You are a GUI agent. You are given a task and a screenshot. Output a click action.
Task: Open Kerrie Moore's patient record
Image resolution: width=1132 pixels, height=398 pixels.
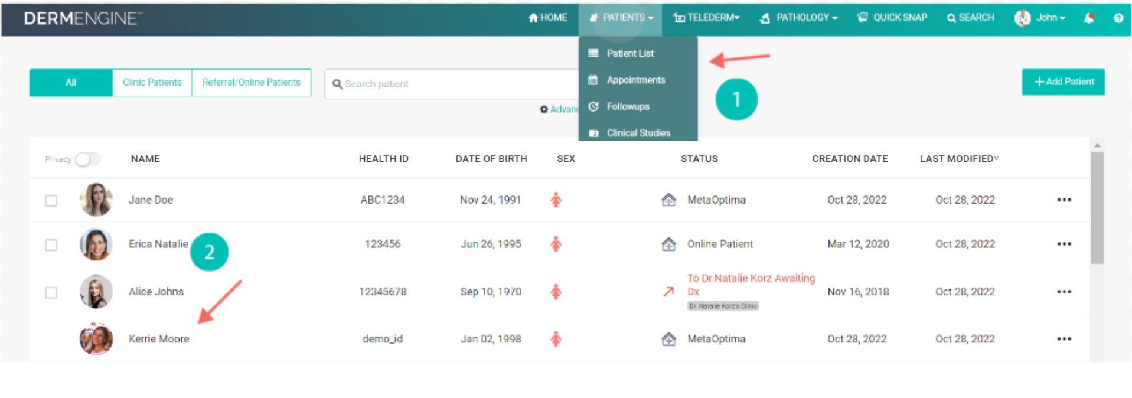pyautogui.click(x=159, y=339)
